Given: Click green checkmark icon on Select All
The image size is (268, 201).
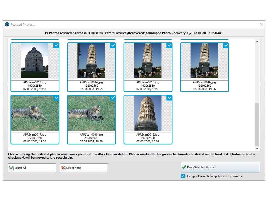Looking at the screenshot, I should [12, 168].
